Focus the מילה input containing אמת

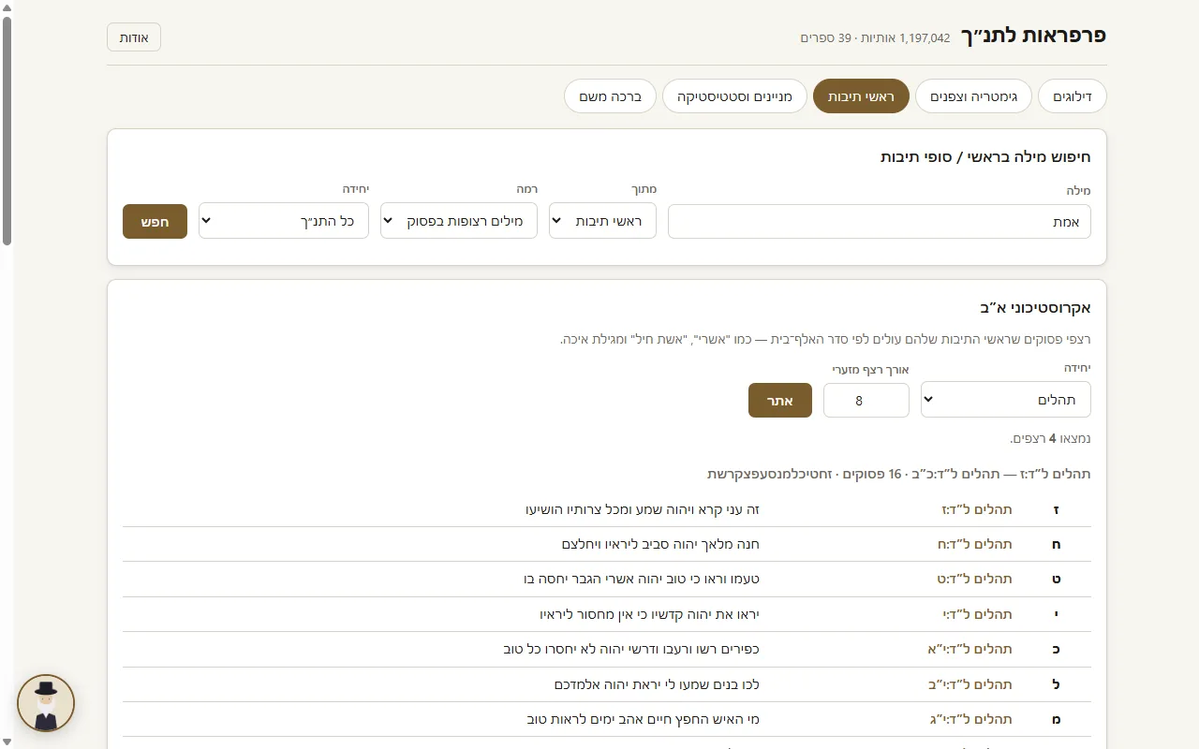(x=879, y=222)
